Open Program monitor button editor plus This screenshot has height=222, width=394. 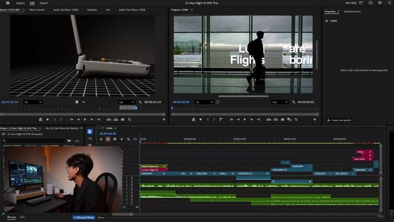pyautogui.click(x=315, y=120)
